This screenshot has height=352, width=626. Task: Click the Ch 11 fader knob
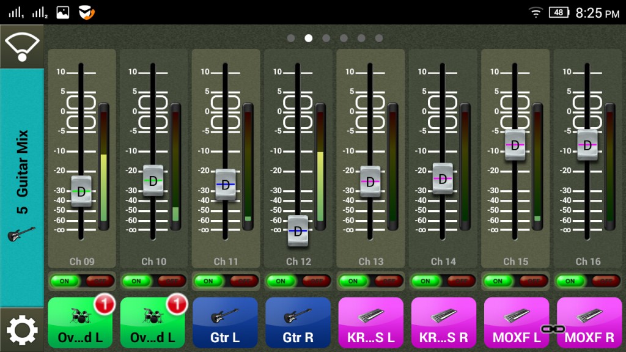(x=226, y=184)
